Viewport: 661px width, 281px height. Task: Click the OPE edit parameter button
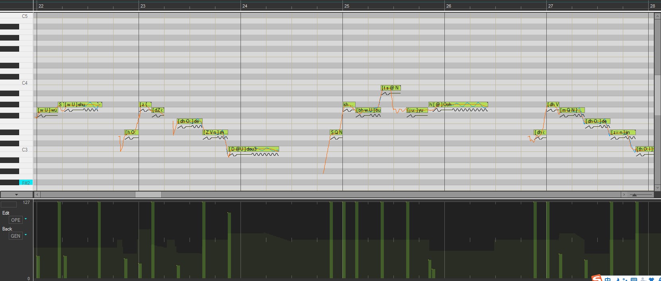coord(16,220)
